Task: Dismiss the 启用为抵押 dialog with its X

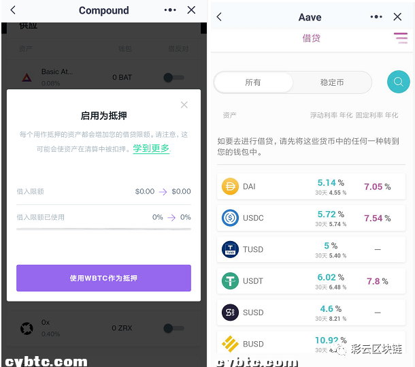Action: click(184, 105)
